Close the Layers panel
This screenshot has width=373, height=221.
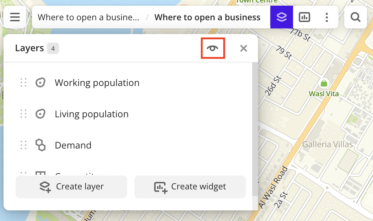click(x=243, y=48)
